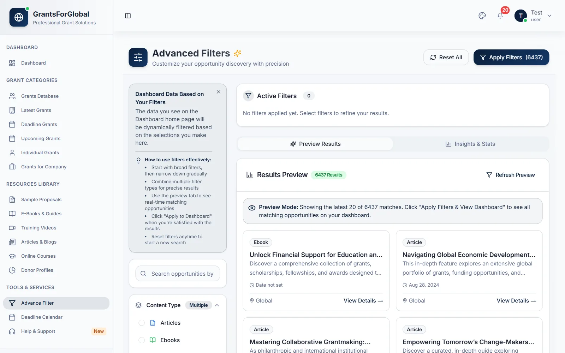The width and height of the screenshot is (565, 353).
Task: View Details of Unlock Financial Support ebook
Action: click(363, 300)
